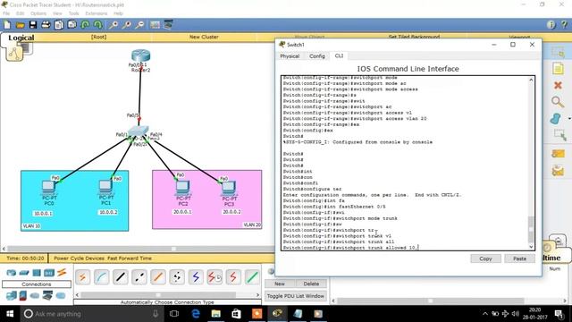
Task: Click the CLI vertical scrollbar thumb
Action: (x=531, y=229)
